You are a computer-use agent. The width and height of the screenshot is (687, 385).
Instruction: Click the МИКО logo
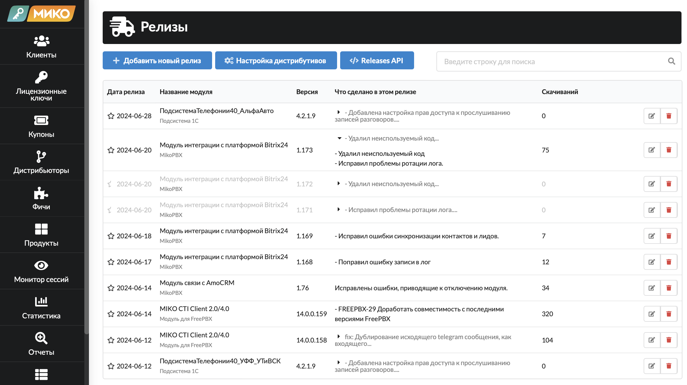(42, 14)
